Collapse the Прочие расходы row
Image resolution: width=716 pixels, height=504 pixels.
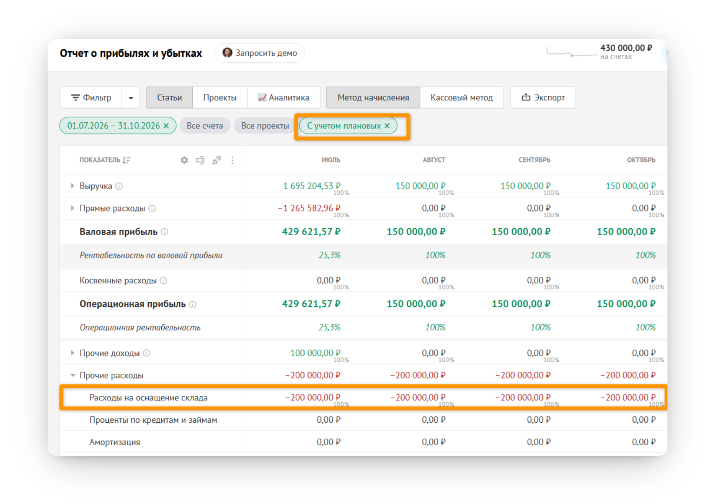(x=73, y=376)
